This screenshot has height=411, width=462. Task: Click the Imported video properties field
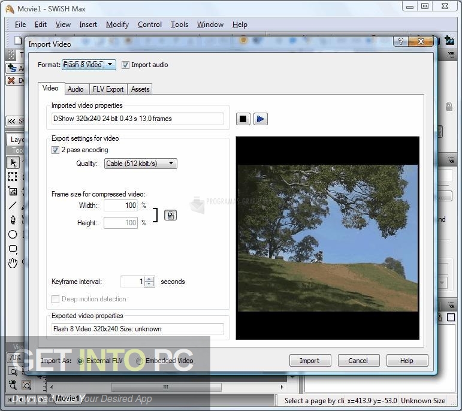138,119
